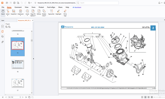This screenshot has width=165, height=99.
Task: Click the previous view icon in status bar
Action: click(x=29, y=97)
